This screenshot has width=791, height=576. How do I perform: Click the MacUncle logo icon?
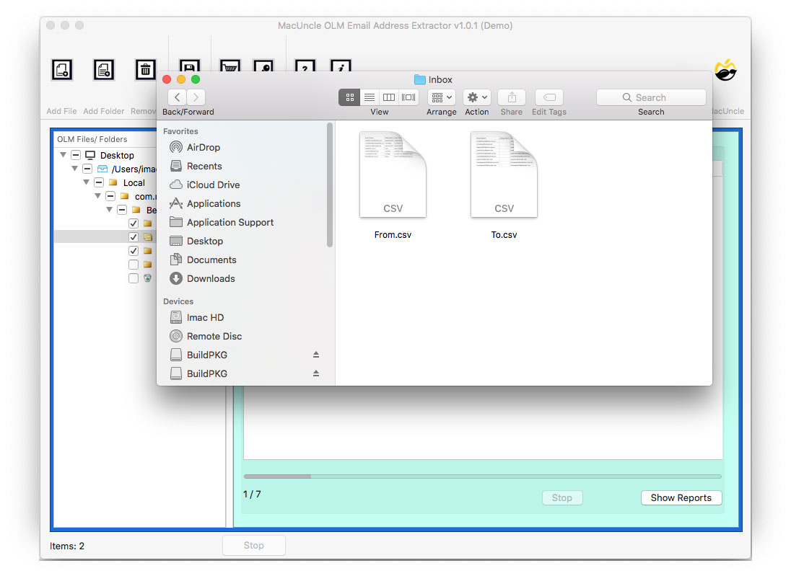coord(725,70)
